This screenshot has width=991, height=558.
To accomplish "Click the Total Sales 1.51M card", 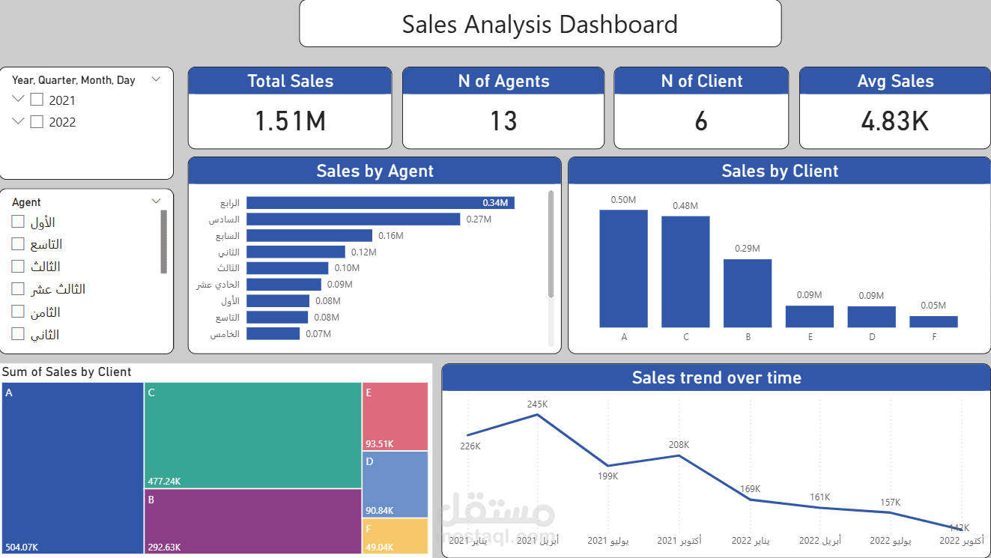I will (x=290, y=109).
